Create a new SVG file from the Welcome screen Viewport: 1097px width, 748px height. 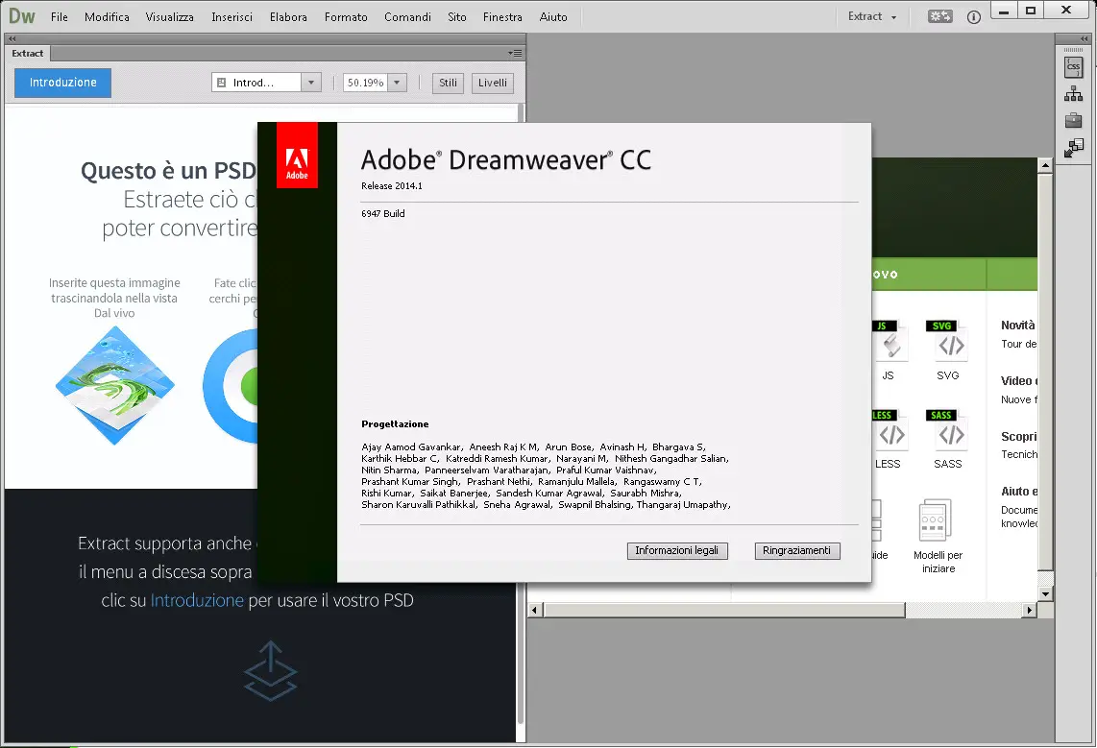[947, 350]
